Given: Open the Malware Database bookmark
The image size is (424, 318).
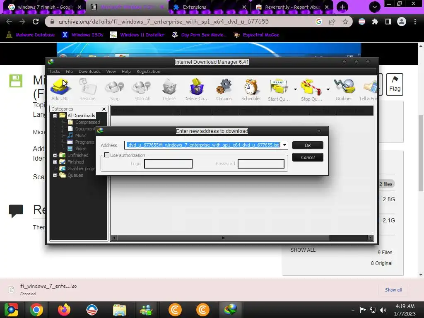Looking at the screenshot, I should point(30,35).
